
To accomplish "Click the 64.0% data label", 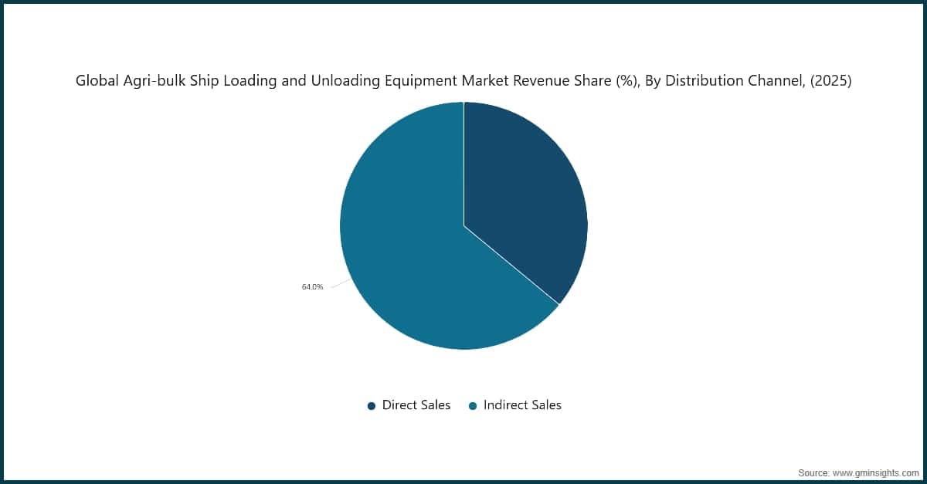I will pos(312,287).
